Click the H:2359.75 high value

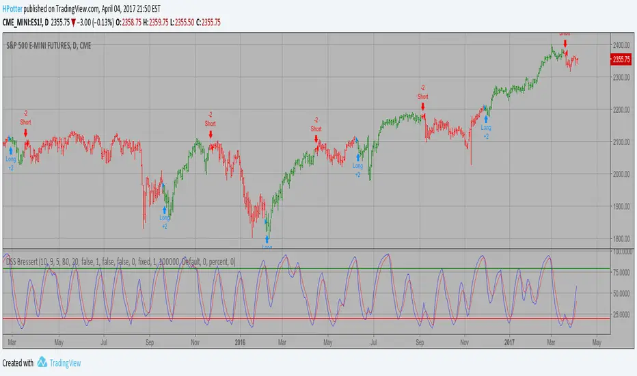click(156, 23)
